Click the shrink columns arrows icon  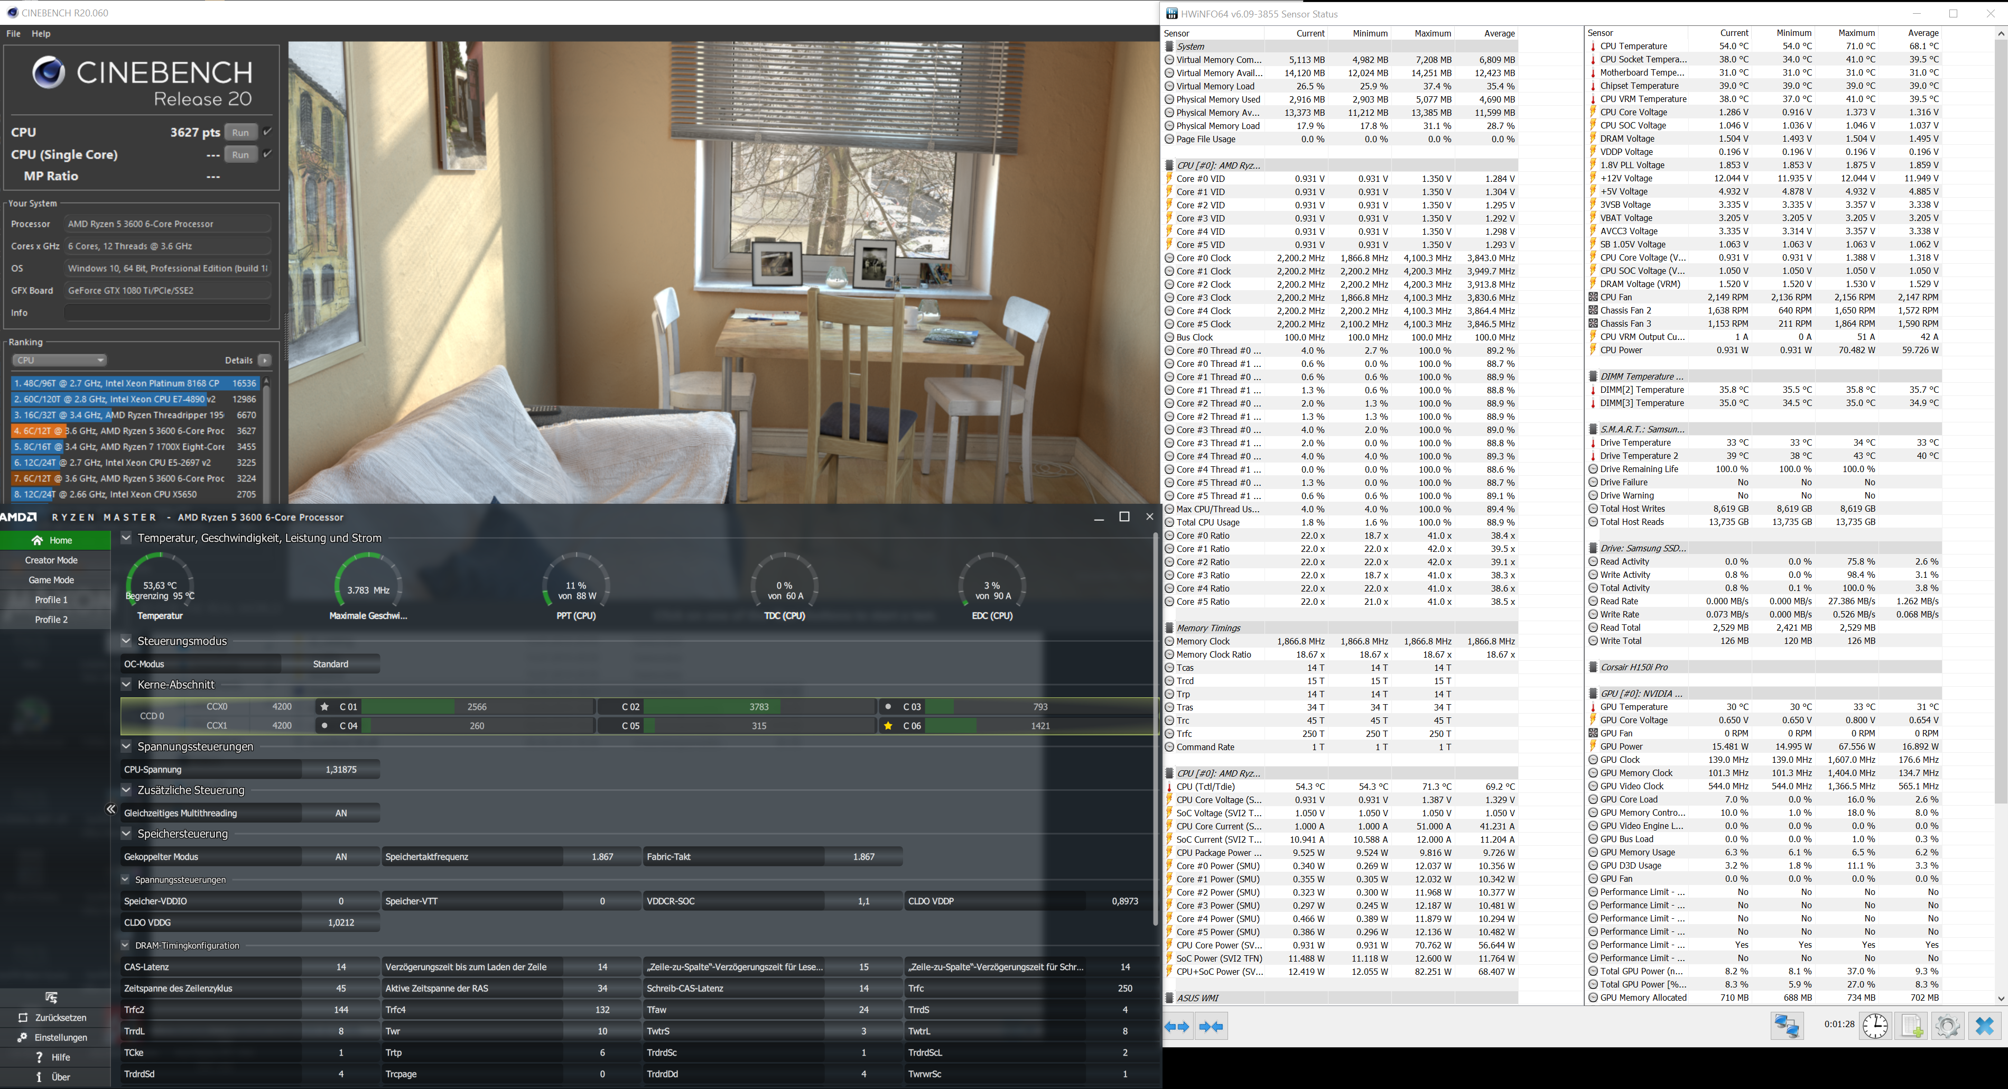tap(1211, 1027)
